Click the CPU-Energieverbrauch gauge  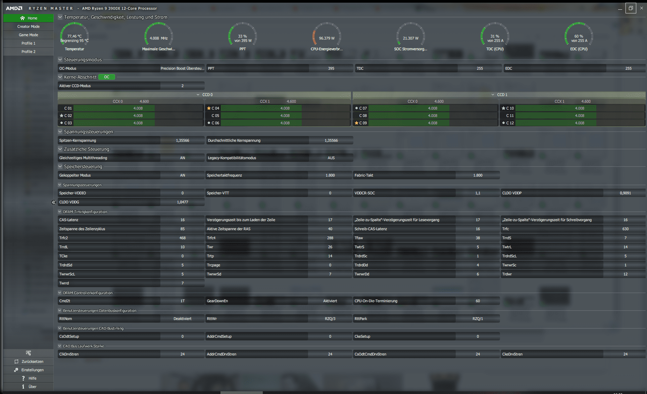[327, 36]
